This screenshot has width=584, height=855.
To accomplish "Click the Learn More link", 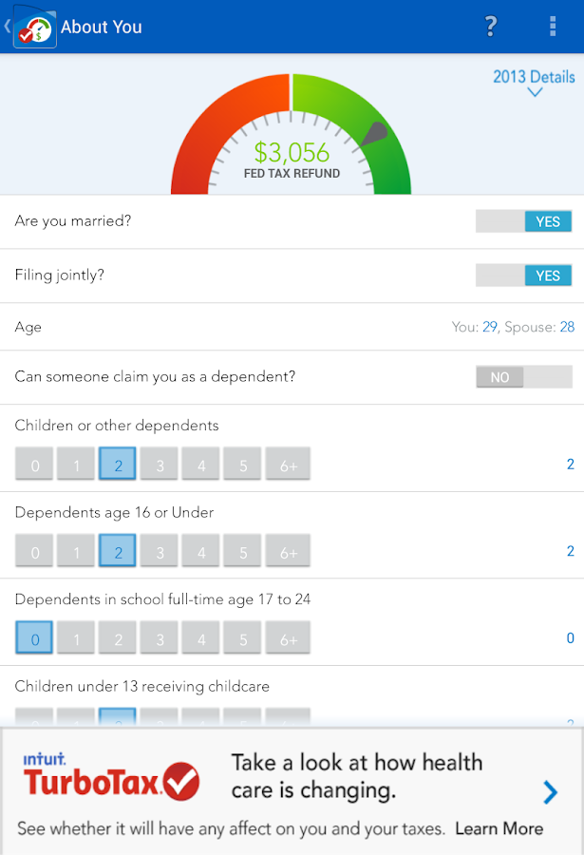I will [x=499, y=828].
